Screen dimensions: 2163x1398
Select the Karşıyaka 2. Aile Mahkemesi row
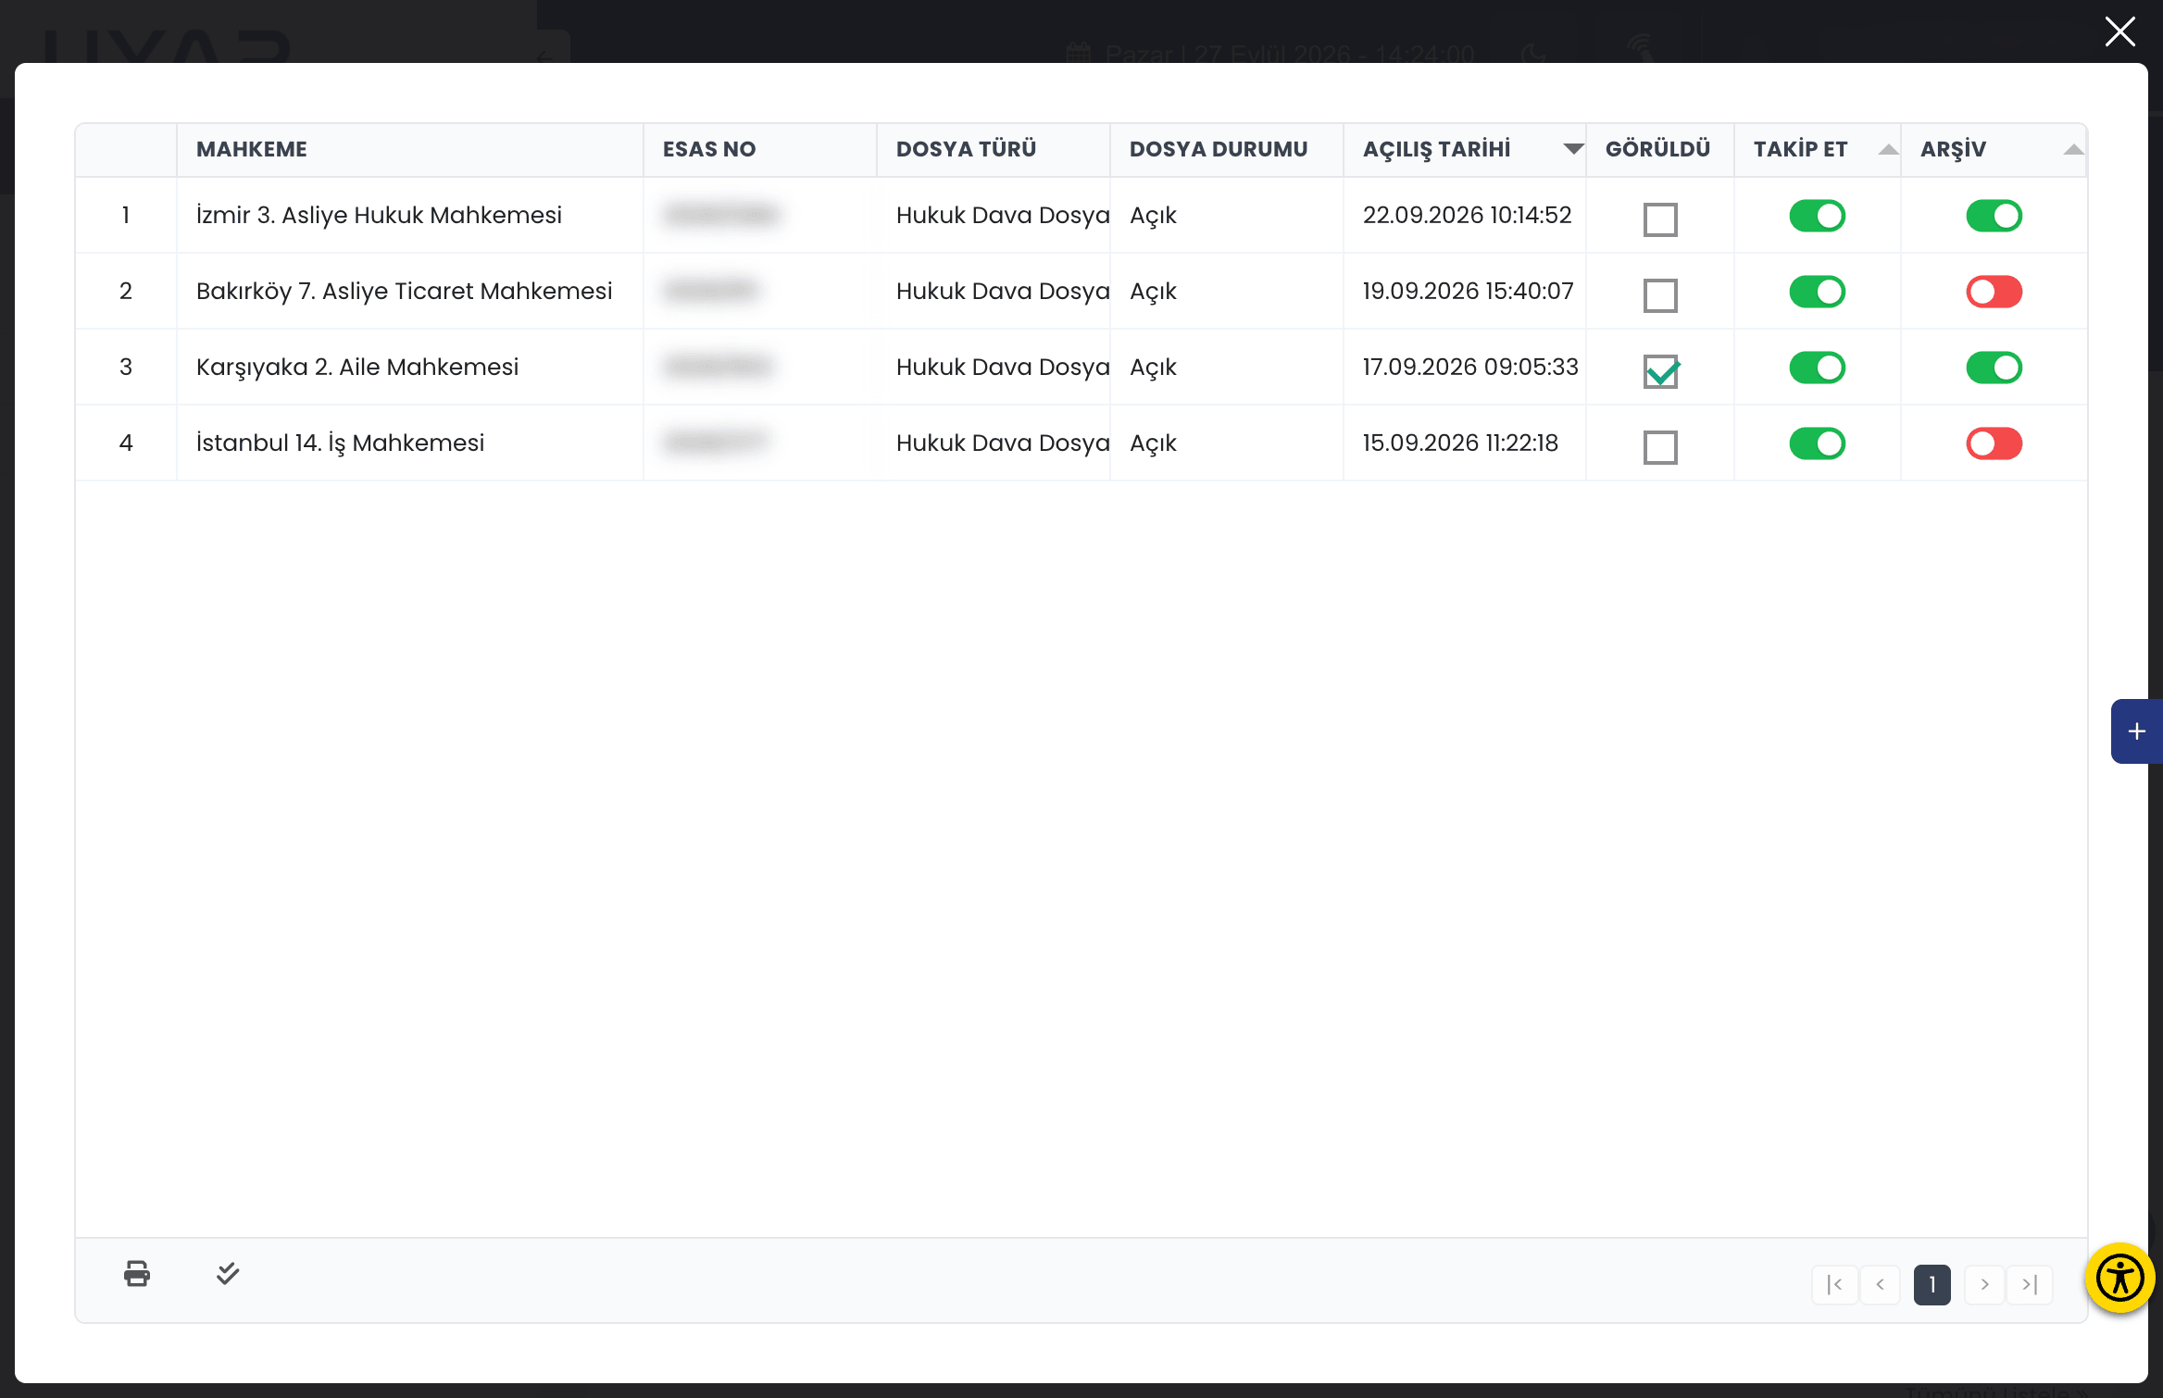click(x=1081, y=368)
